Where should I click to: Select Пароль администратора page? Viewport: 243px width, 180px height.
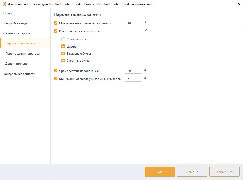click(x=22, y=54)
